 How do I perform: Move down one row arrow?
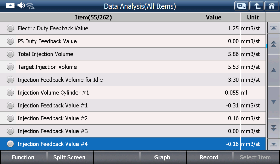click(273, 102)
